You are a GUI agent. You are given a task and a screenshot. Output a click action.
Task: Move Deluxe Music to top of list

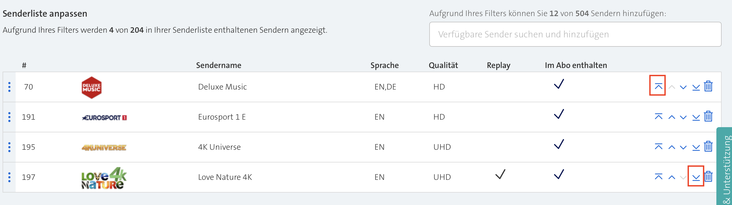(658, 86)
